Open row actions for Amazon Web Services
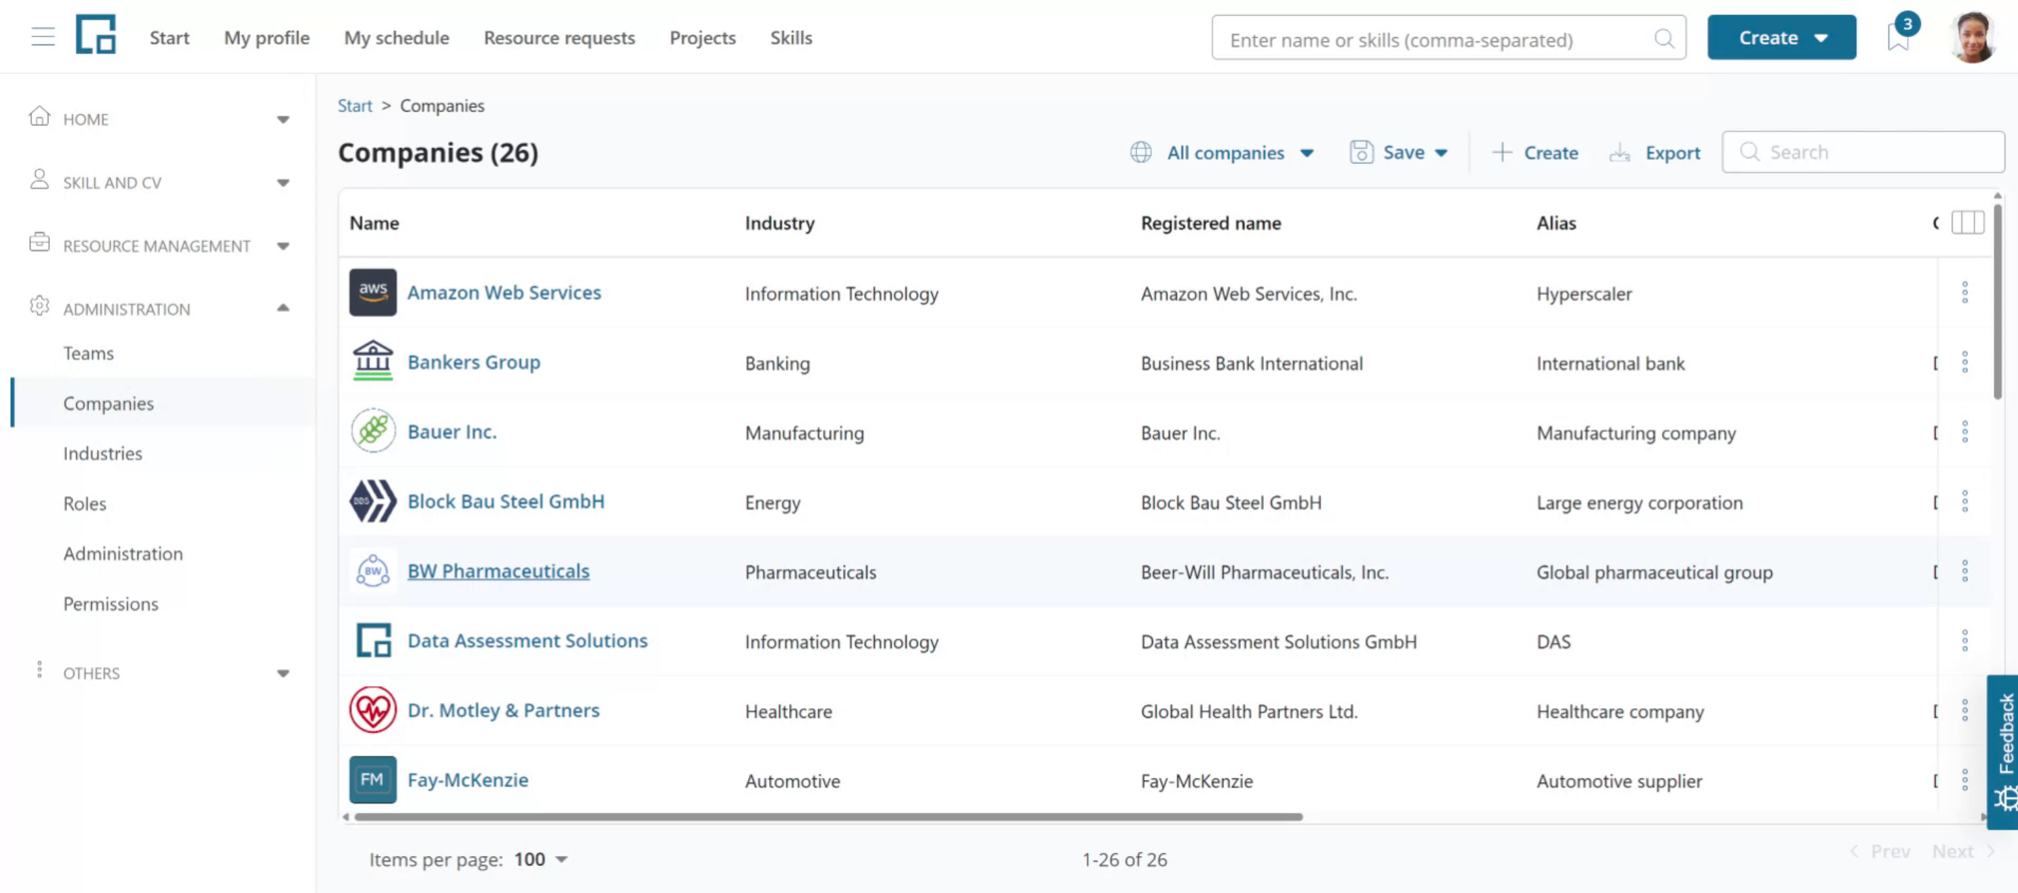The height and width of the screenshot is (893, 2018). click(x=1965, y=292)
